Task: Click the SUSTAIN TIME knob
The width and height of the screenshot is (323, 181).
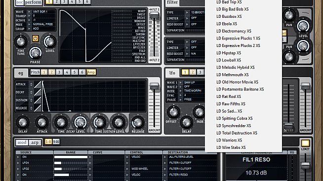Action: point(99,123)
